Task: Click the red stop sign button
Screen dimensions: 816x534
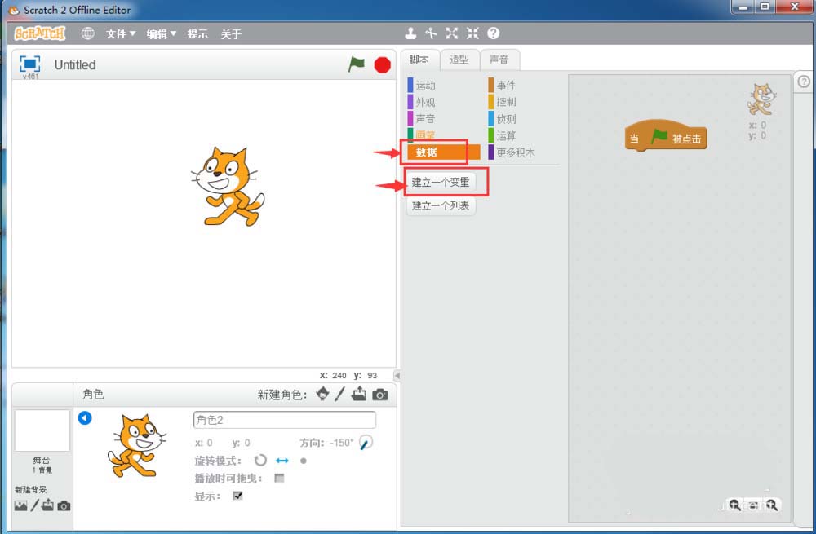Action: coord(383,65)
